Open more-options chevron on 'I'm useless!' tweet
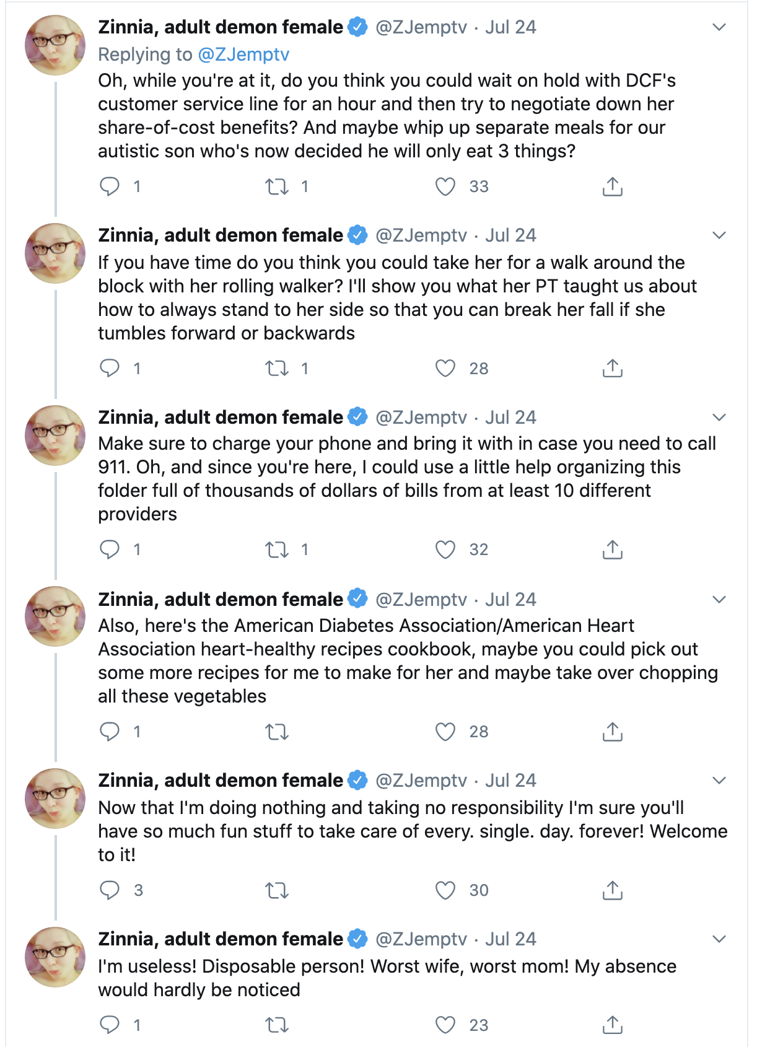Image resolution: width=757 pixels, height=1047 pixels. [x=719, y=939]
